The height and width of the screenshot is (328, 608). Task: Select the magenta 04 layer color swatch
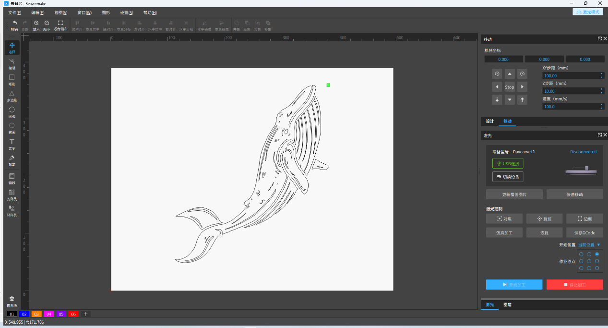pyautogui.click(x=49, y=314)
